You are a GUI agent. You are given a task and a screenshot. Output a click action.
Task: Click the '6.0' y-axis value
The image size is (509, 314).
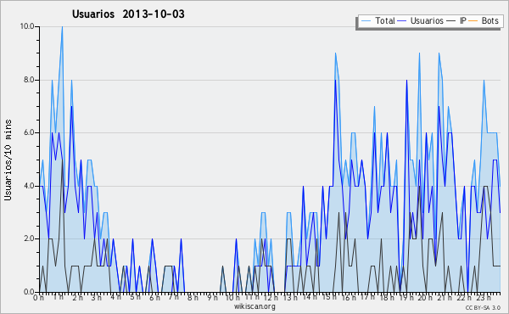(x=29, y=132)
